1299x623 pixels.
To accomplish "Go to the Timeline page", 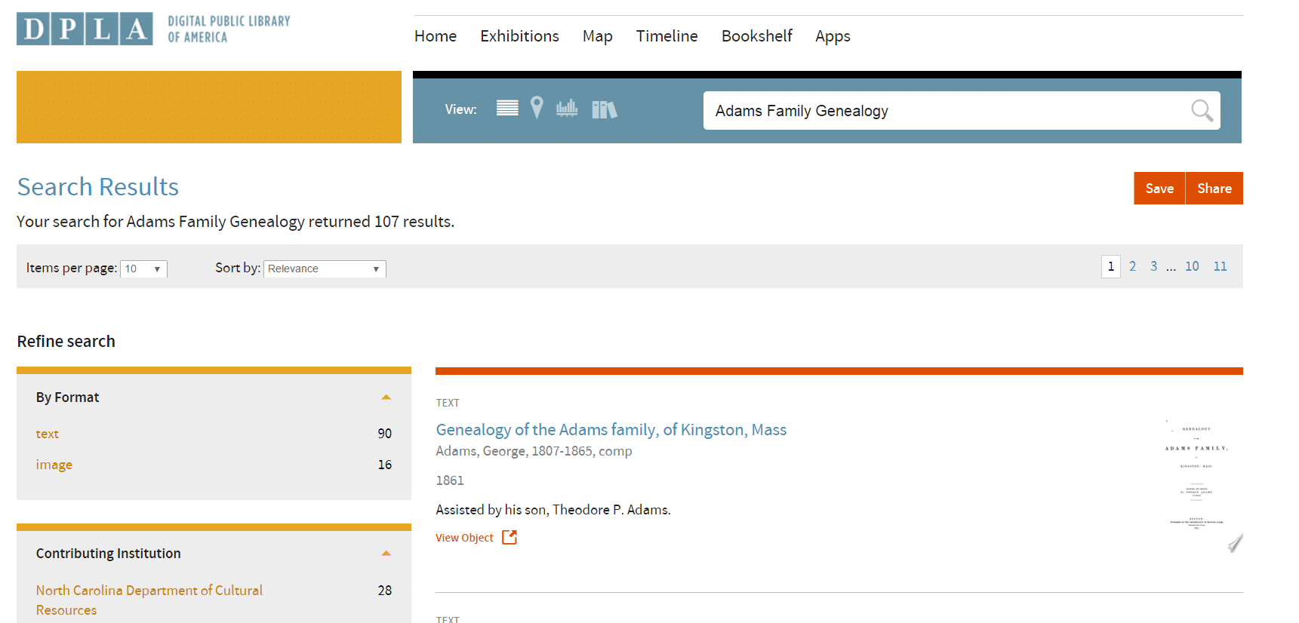I will 666,36.
